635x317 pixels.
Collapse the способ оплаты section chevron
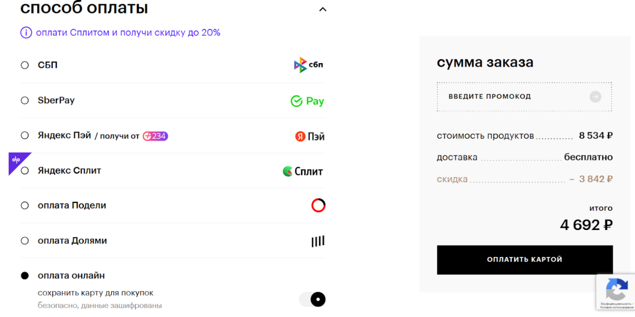323,9
